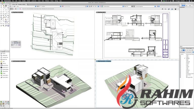Select the Text tool in Basic palette

pyautogui.click(x=1, y=8)
